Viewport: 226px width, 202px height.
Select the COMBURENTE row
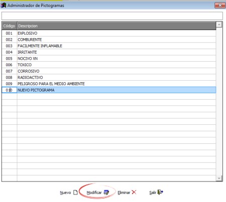[109, 40]
